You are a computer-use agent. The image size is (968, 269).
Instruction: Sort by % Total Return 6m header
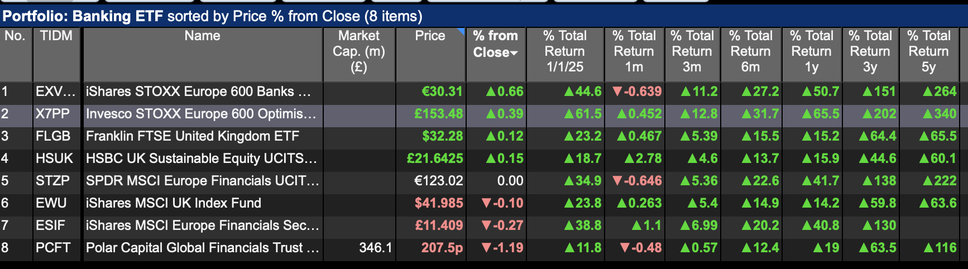point(751,54)
